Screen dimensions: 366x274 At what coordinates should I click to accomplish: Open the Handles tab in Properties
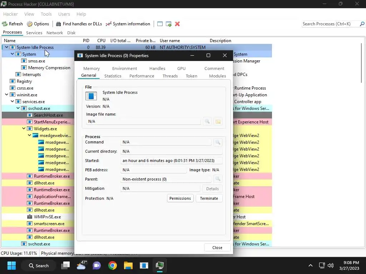point(157,68)
